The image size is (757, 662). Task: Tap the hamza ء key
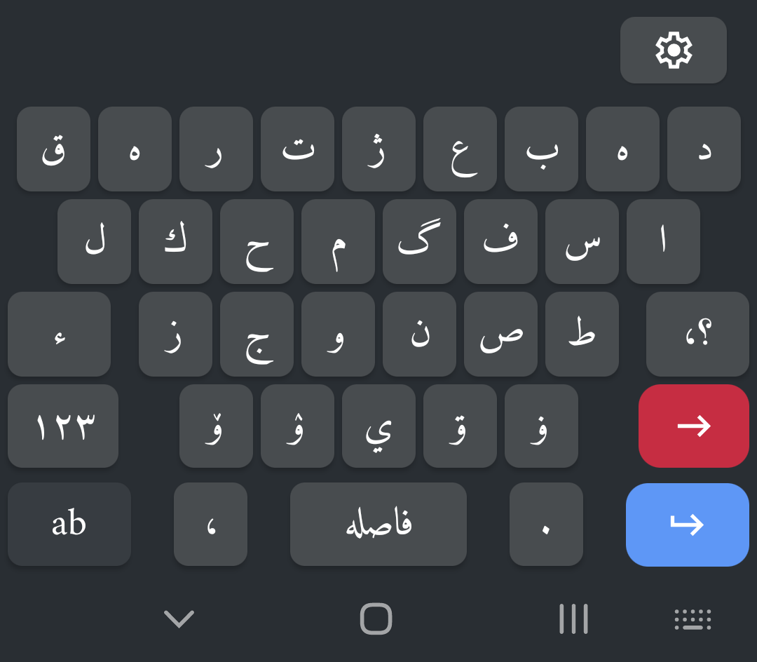pyautogui.click(x=60, y=334)
